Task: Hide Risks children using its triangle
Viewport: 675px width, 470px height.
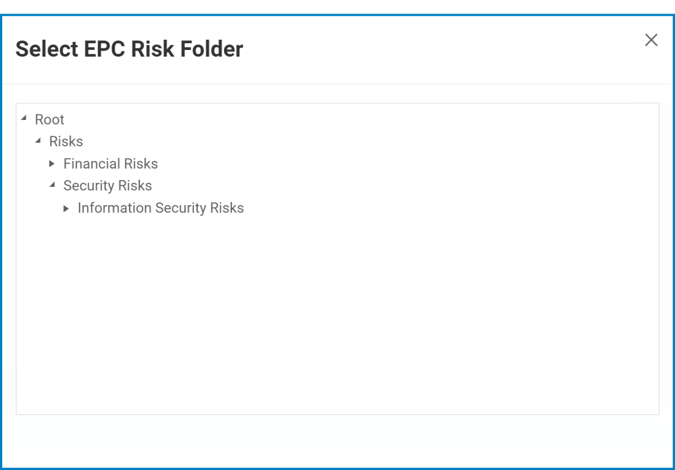Action: [38, 142]
